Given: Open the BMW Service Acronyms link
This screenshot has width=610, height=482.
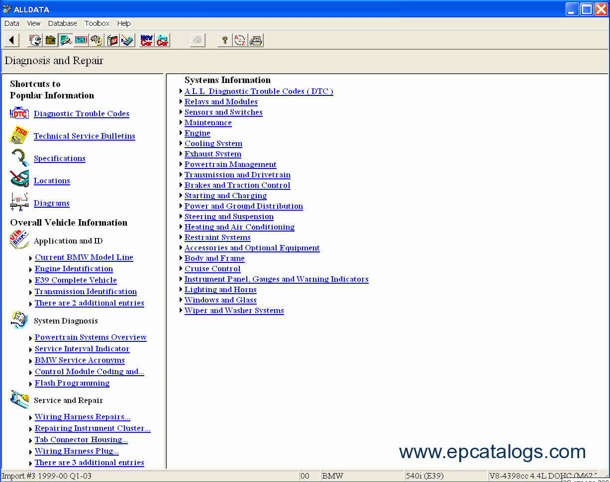Looking at the screenshot, I should tap(80, 360).
